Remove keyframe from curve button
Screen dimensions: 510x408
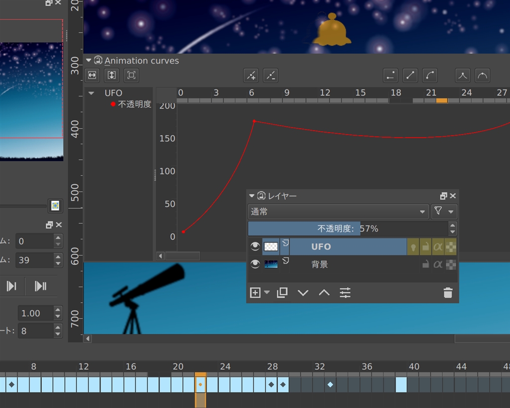[270, 76]
